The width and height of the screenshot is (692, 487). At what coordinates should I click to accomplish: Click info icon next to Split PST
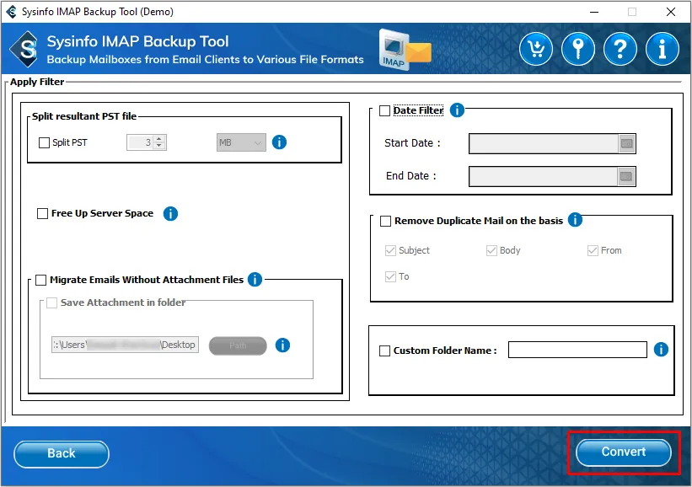click(x=280, y=142)
